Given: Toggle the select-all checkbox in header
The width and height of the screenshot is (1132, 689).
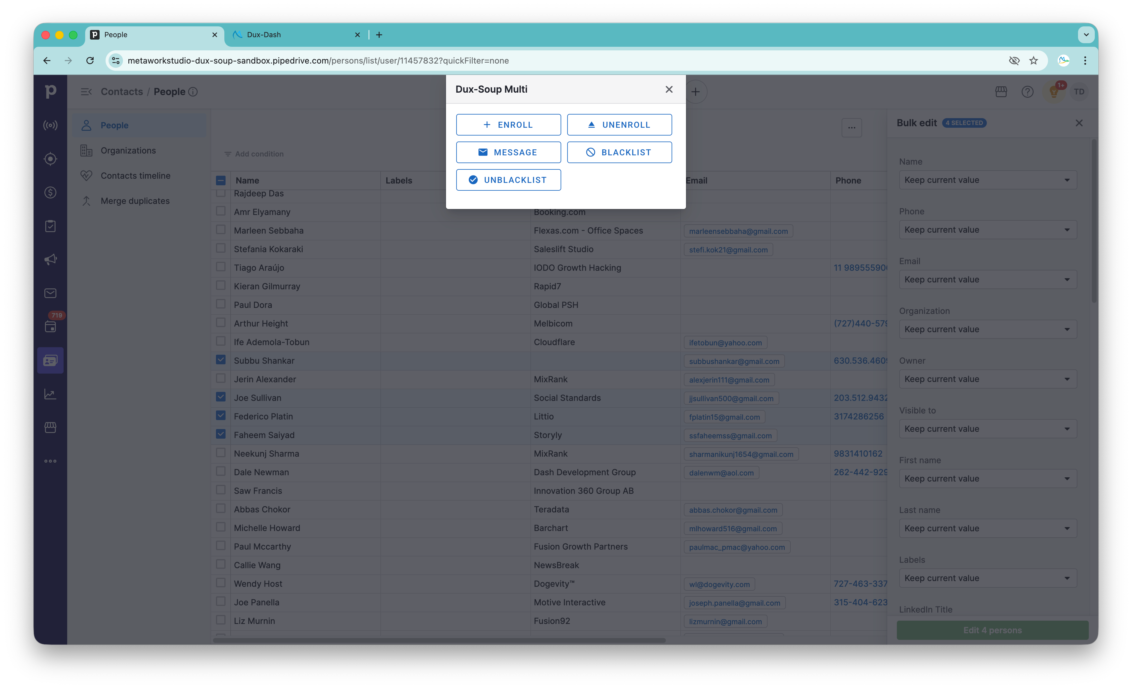Looking at the screenshot, I should pos(220,180).
